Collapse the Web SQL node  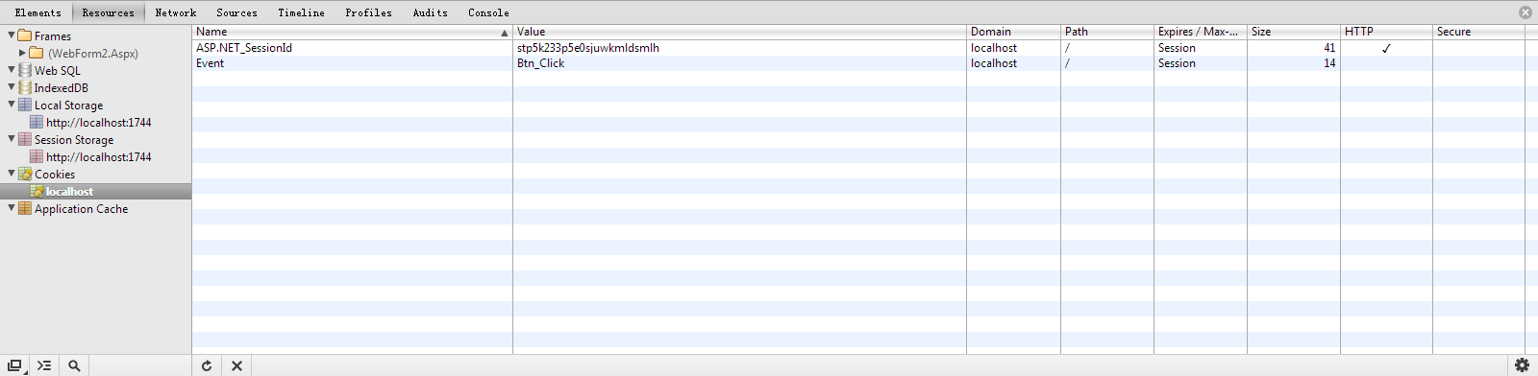click(x=12, y=70)
